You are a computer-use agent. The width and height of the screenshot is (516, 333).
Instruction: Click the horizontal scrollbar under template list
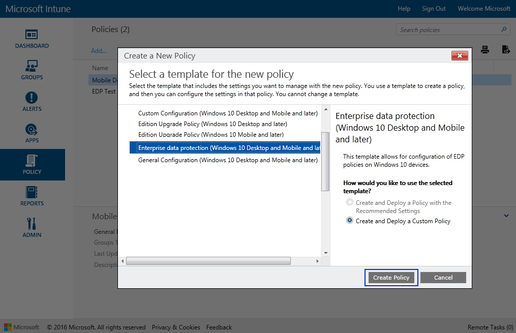point(208,261)
